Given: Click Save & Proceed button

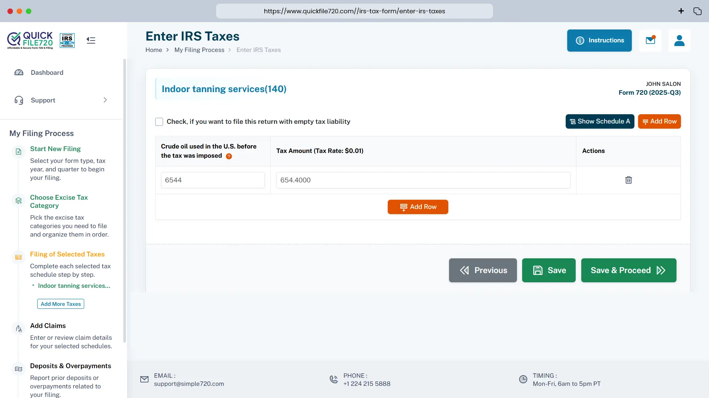Looking at the screenshot, I should pyautogui.click(x=628, y=270).
